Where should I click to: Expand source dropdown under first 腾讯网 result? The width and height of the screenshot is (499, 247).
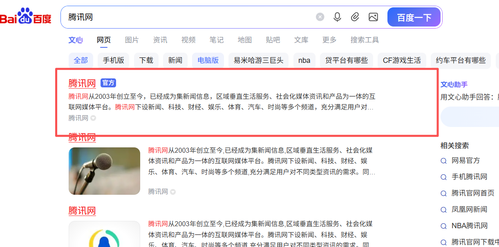coord(93,118)
